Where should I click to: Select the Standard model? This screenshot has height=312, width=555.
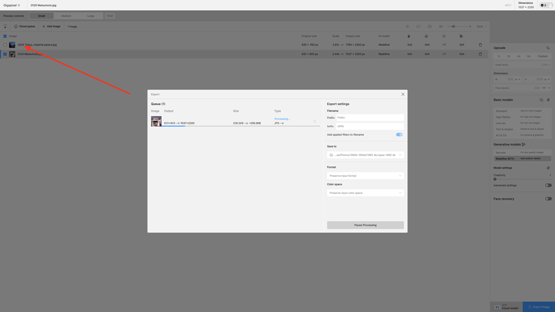point(522,111)
